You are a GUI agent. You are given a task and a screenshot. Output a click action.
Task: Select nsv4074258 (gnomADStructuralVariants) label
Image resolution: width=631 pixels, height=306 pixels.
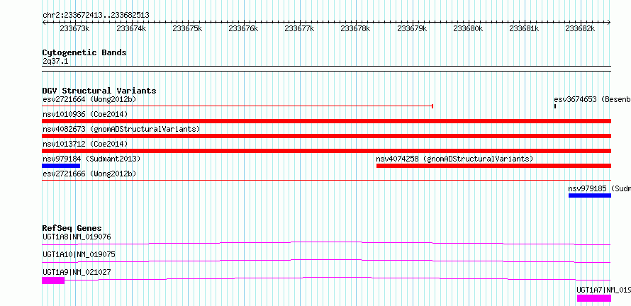454,159
